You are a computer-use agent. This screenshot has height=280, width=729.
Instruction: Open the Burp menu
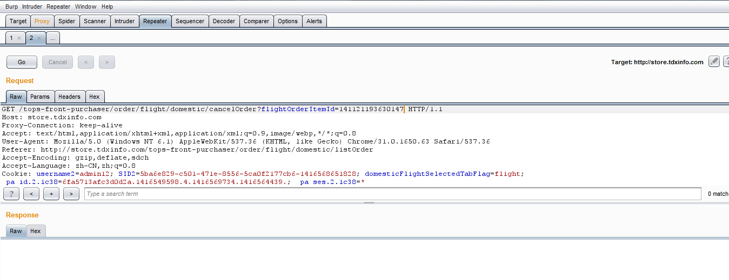point(11,6)
